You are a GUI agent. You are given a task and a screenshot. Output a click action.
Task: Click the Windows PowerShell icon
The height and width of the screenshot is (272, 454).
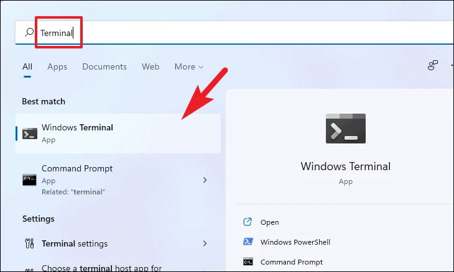248,242
